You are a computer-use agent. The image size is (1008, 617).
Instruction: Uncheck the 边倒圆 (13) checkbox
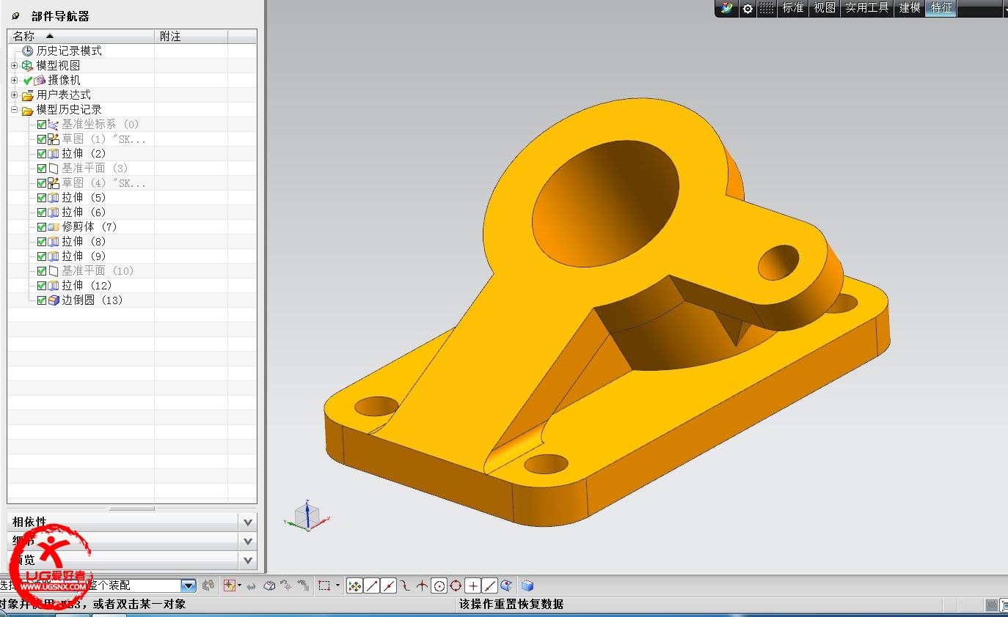point(42,300)
